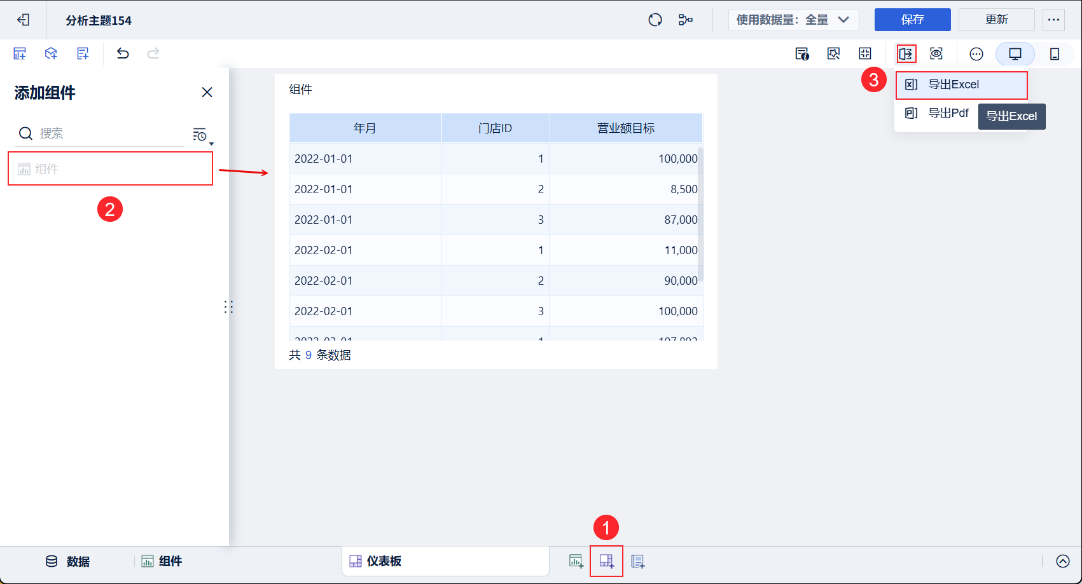The width and height of the screenshot is (1082, 584).
Task: Select 导出Pdf from the export menu
Action: tap(949, 112)
